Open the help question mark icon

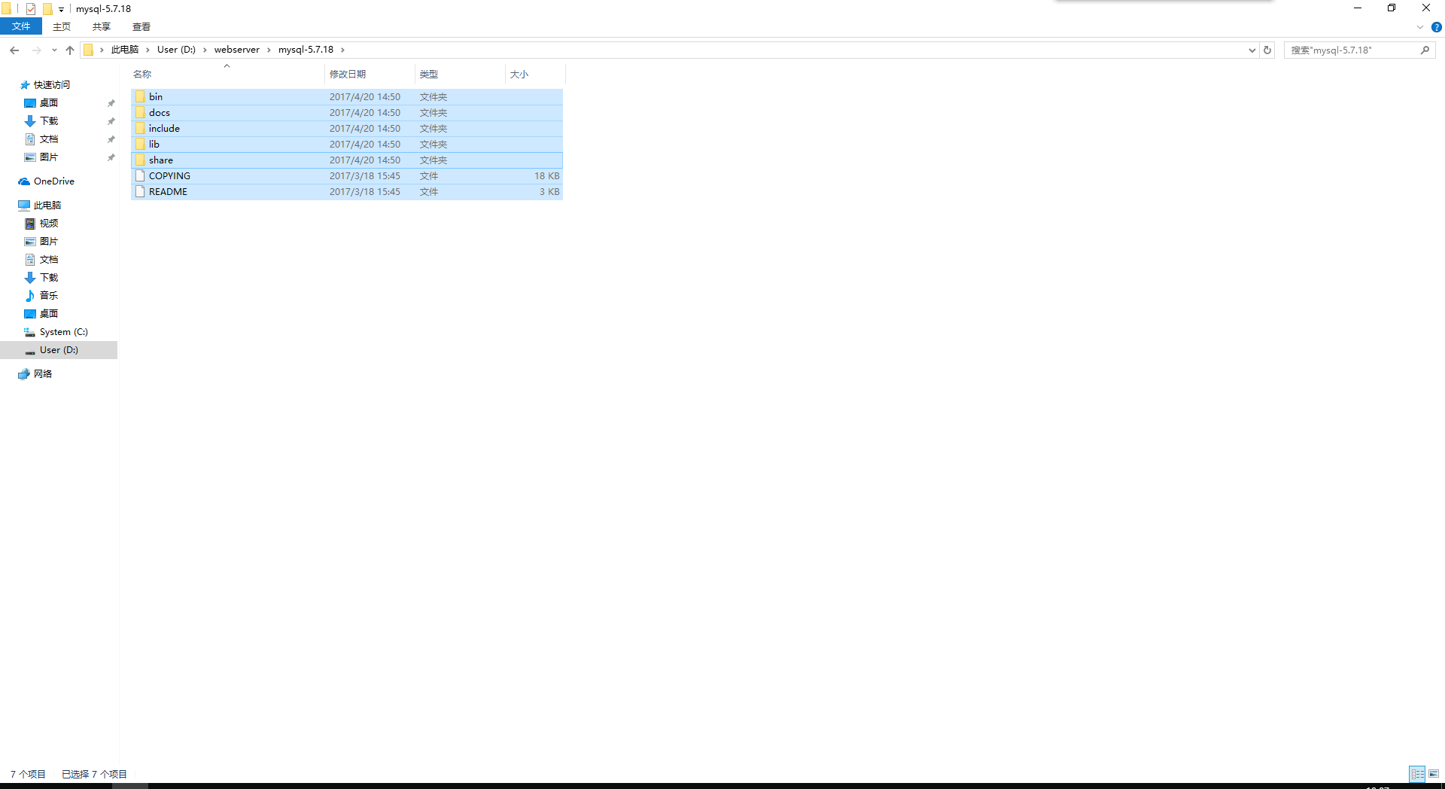[x=1436, y=27]
